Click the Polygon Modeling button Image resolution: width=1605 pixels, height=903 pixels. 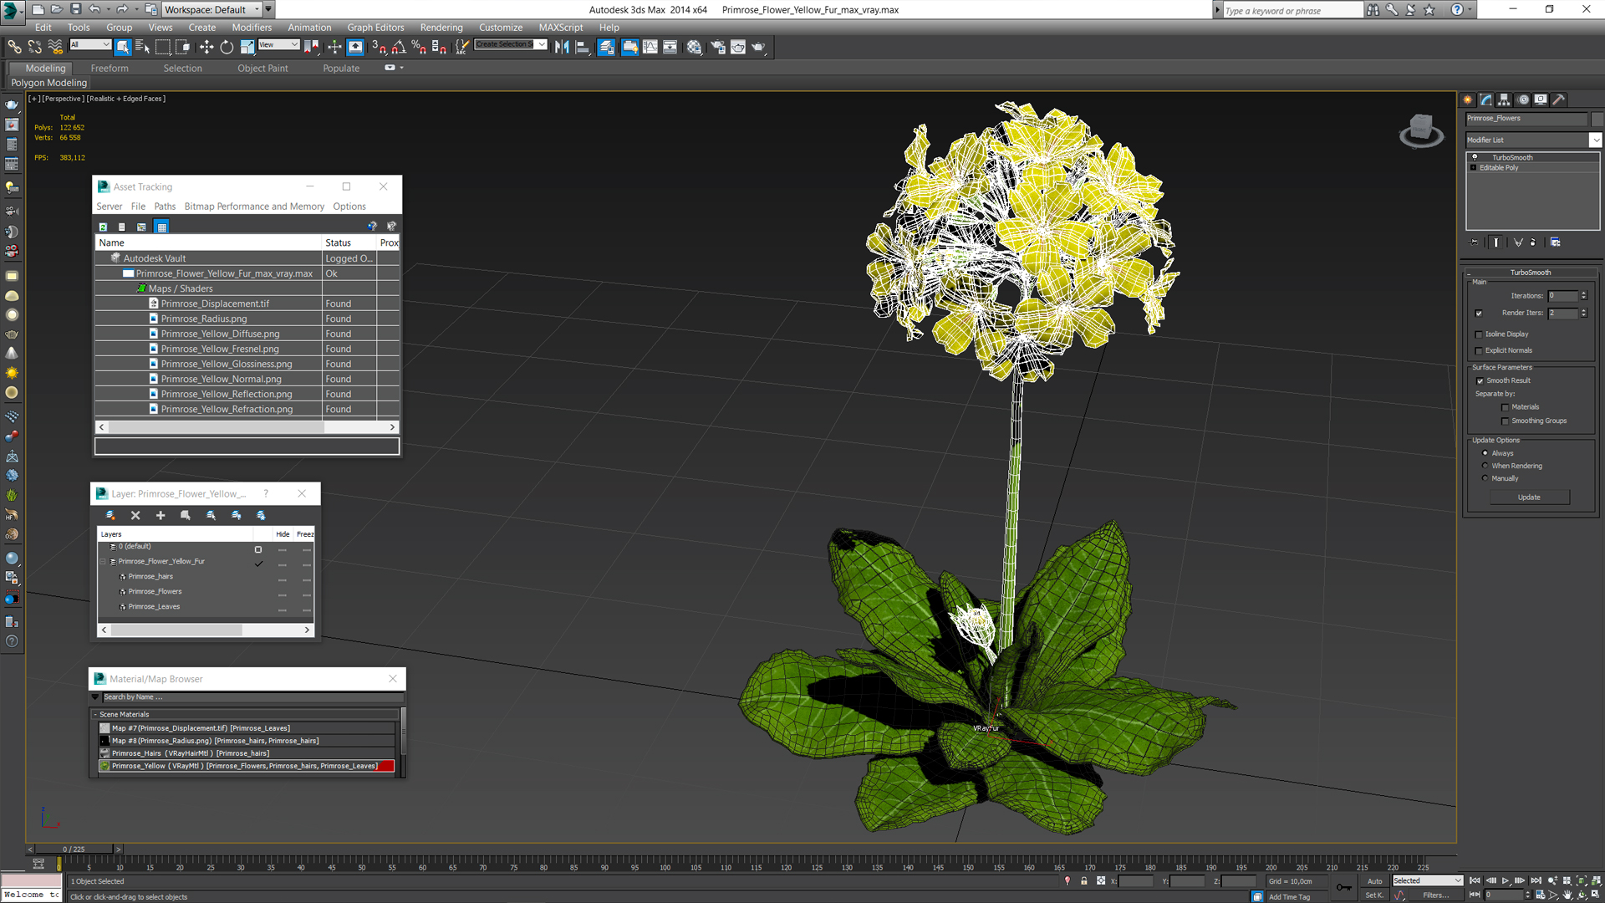click(x=48, y=83)
